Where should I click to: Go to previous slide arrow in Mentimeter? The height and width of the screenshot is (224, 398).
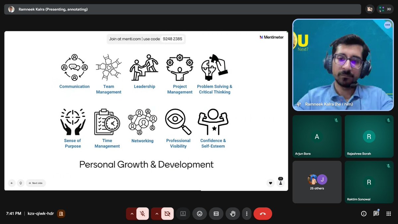click(x=12, y=183)
